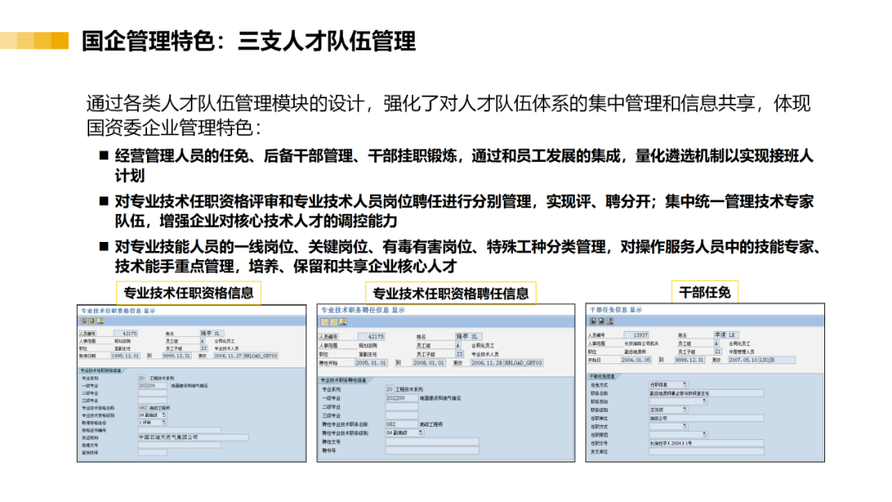Screen dimensions: 892x502
Task: Click 人员编号 field 42175 in 任职资格信息 window
Action: click(x=126, y=333)
